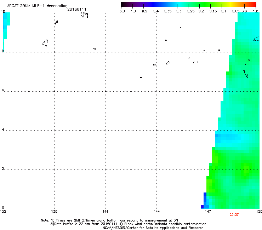Click the NOAA/NESDIS credit line
This screenshot has height=230, width=262.
153,228
